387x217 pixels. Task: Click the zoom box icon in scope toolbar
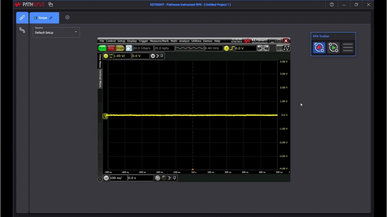[279, 48]
